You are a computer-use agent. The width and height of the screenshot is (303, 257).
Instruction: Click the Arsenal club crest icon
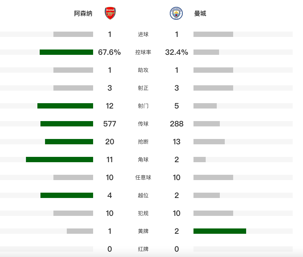tap(110, 13)
